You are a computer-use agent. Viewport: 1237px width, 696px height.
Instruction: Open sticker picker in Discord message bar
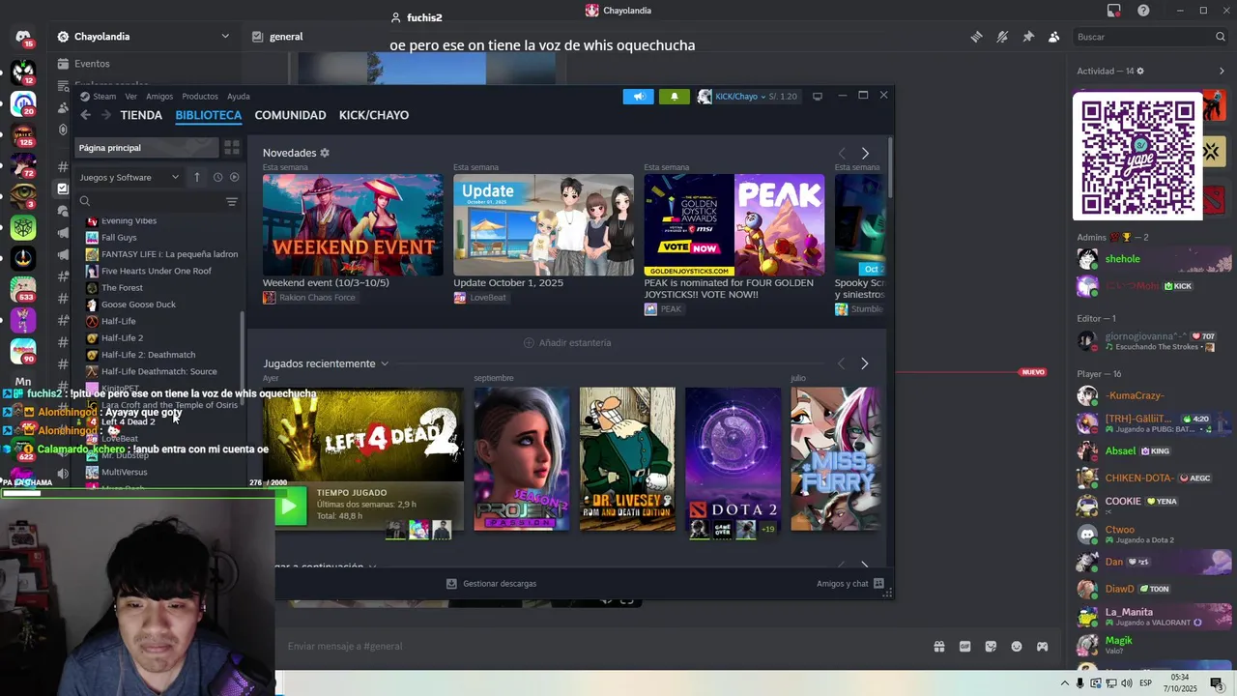click(x=991, y=647)
